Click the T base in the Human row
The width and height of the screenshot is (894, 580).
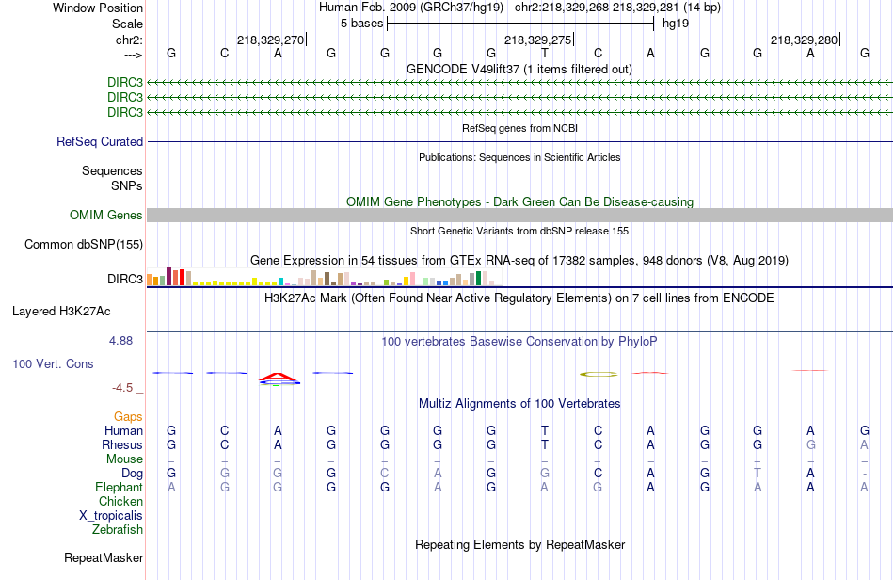545,430
